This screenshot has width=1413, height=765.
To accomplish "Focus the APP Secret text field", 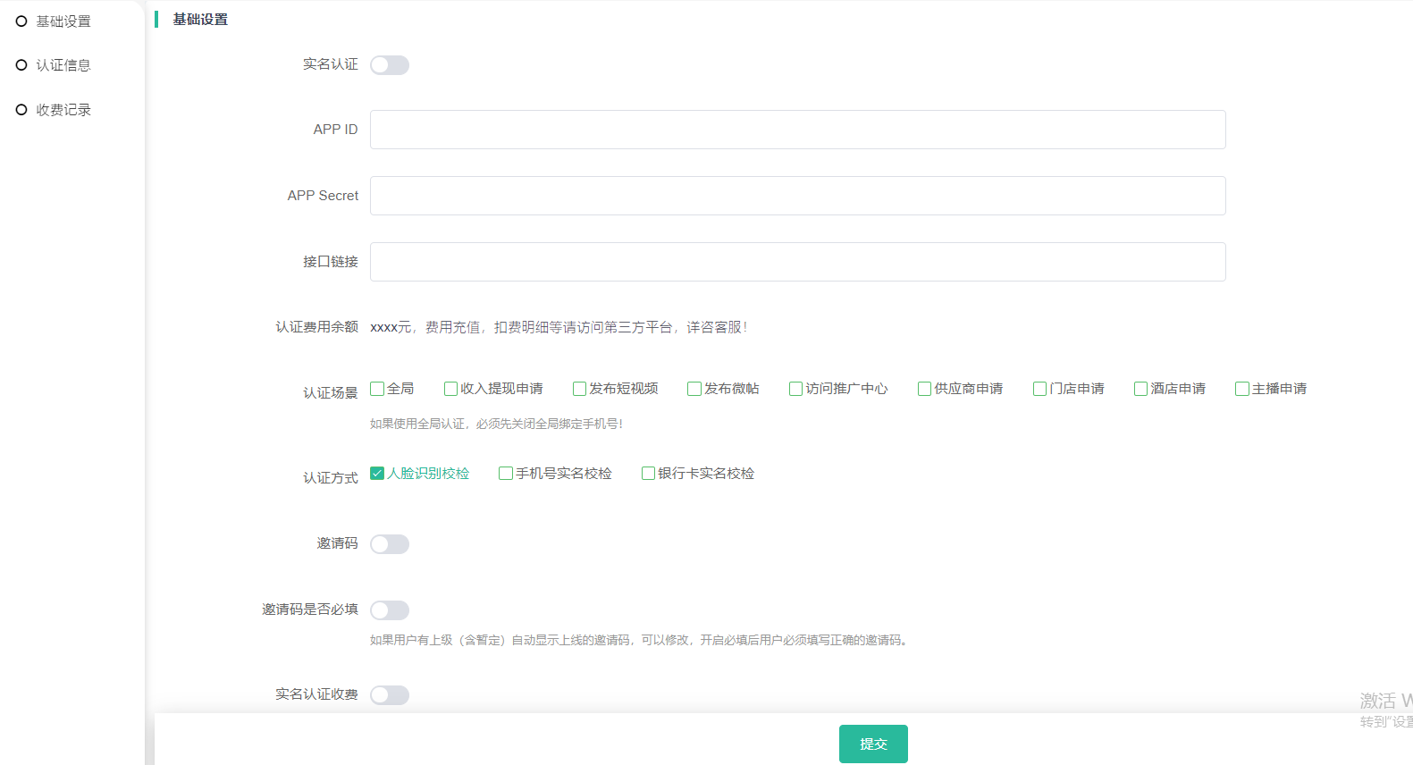I will 797,196.
